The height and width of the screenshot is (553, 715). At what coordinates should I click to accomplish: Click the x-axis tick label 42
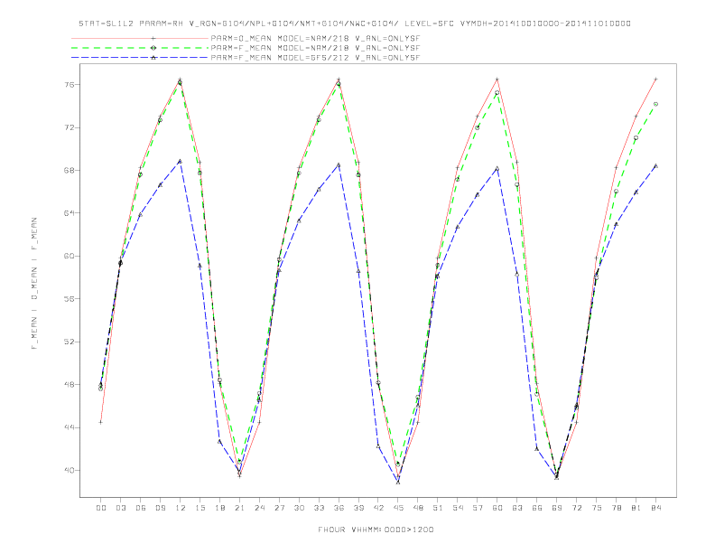378,508
